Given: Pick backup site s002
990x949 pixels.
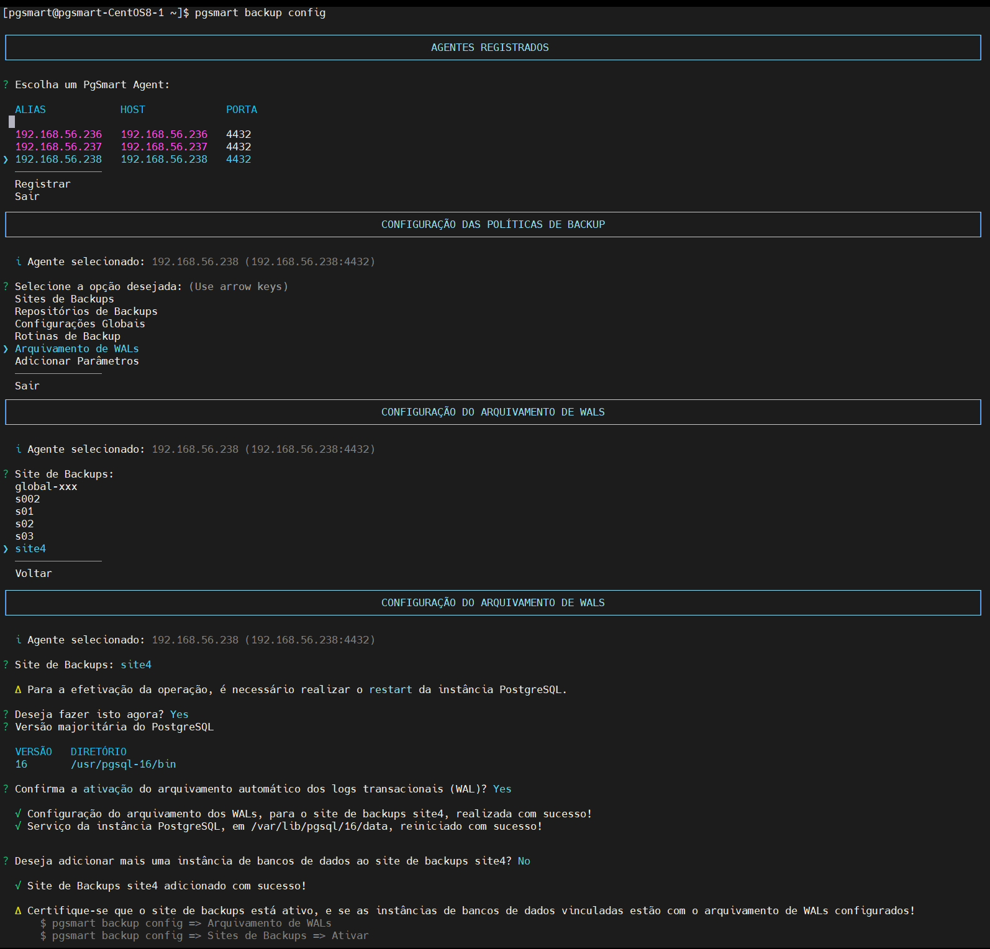Looking at the screenshot, I should click(x=27, y=499).
